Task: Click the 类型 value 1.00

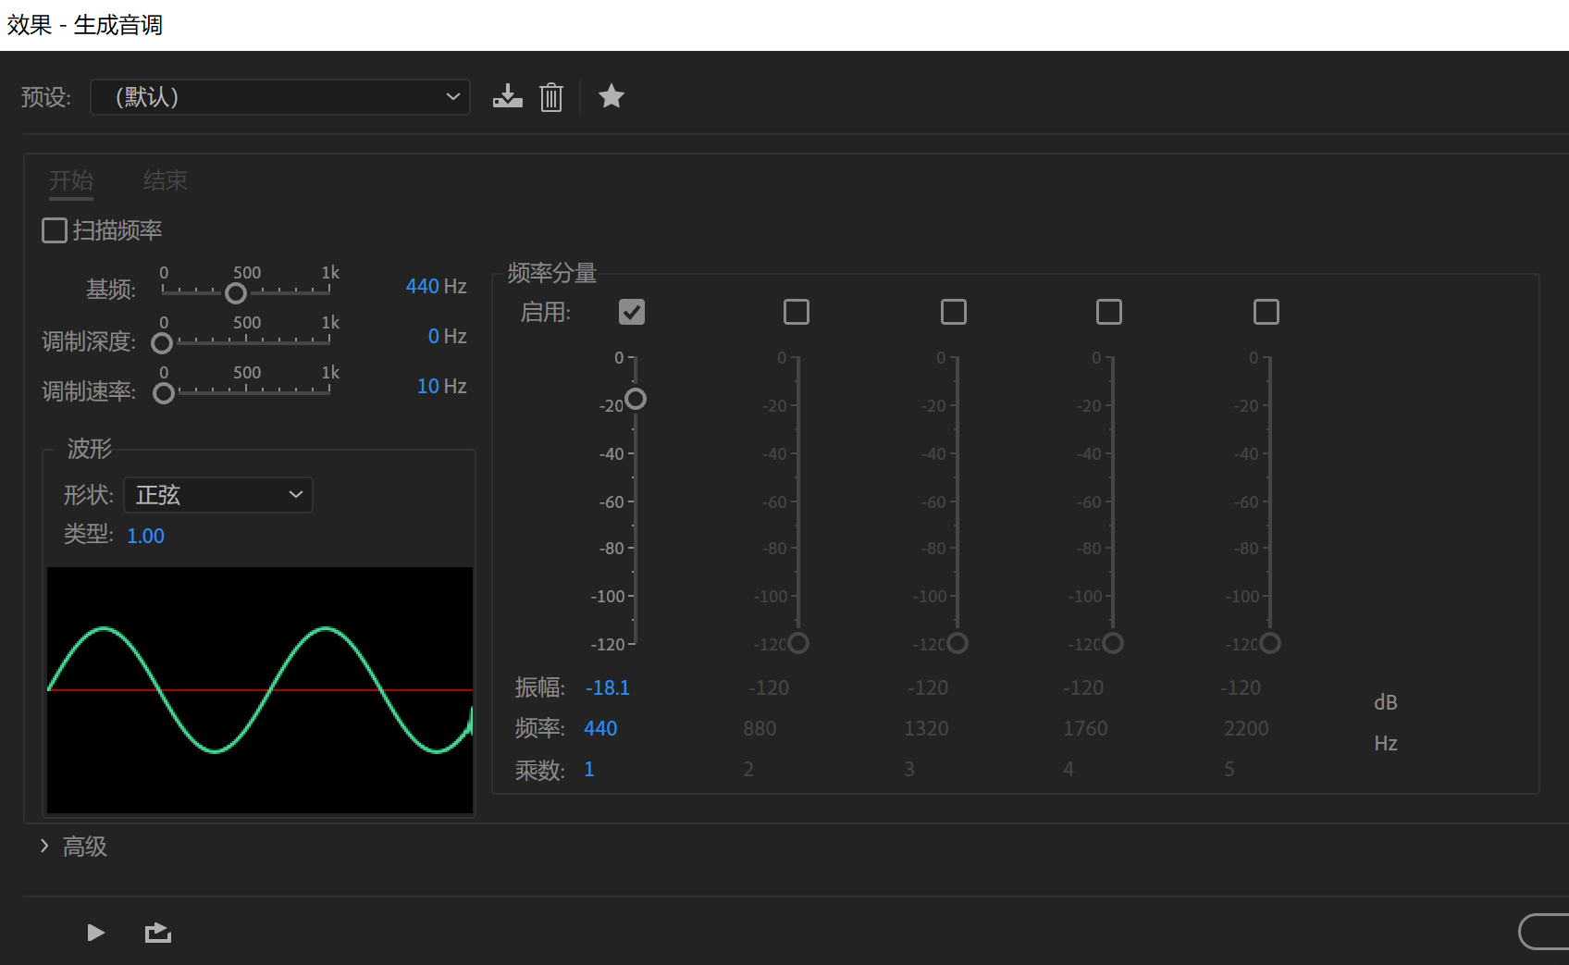Action: point(145,536)
